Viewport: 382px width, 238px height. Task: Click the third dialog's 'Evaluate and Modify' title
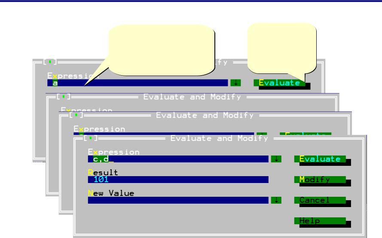[205, 115]
